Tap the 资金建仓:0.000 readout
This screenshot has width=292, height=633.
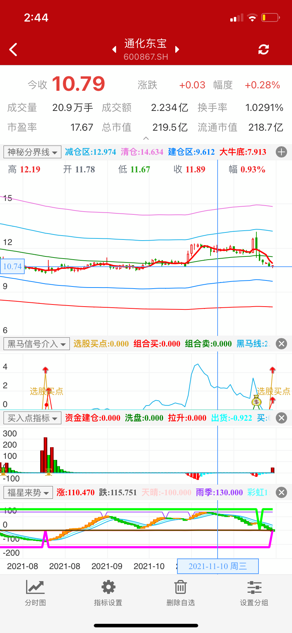[93, 418]
